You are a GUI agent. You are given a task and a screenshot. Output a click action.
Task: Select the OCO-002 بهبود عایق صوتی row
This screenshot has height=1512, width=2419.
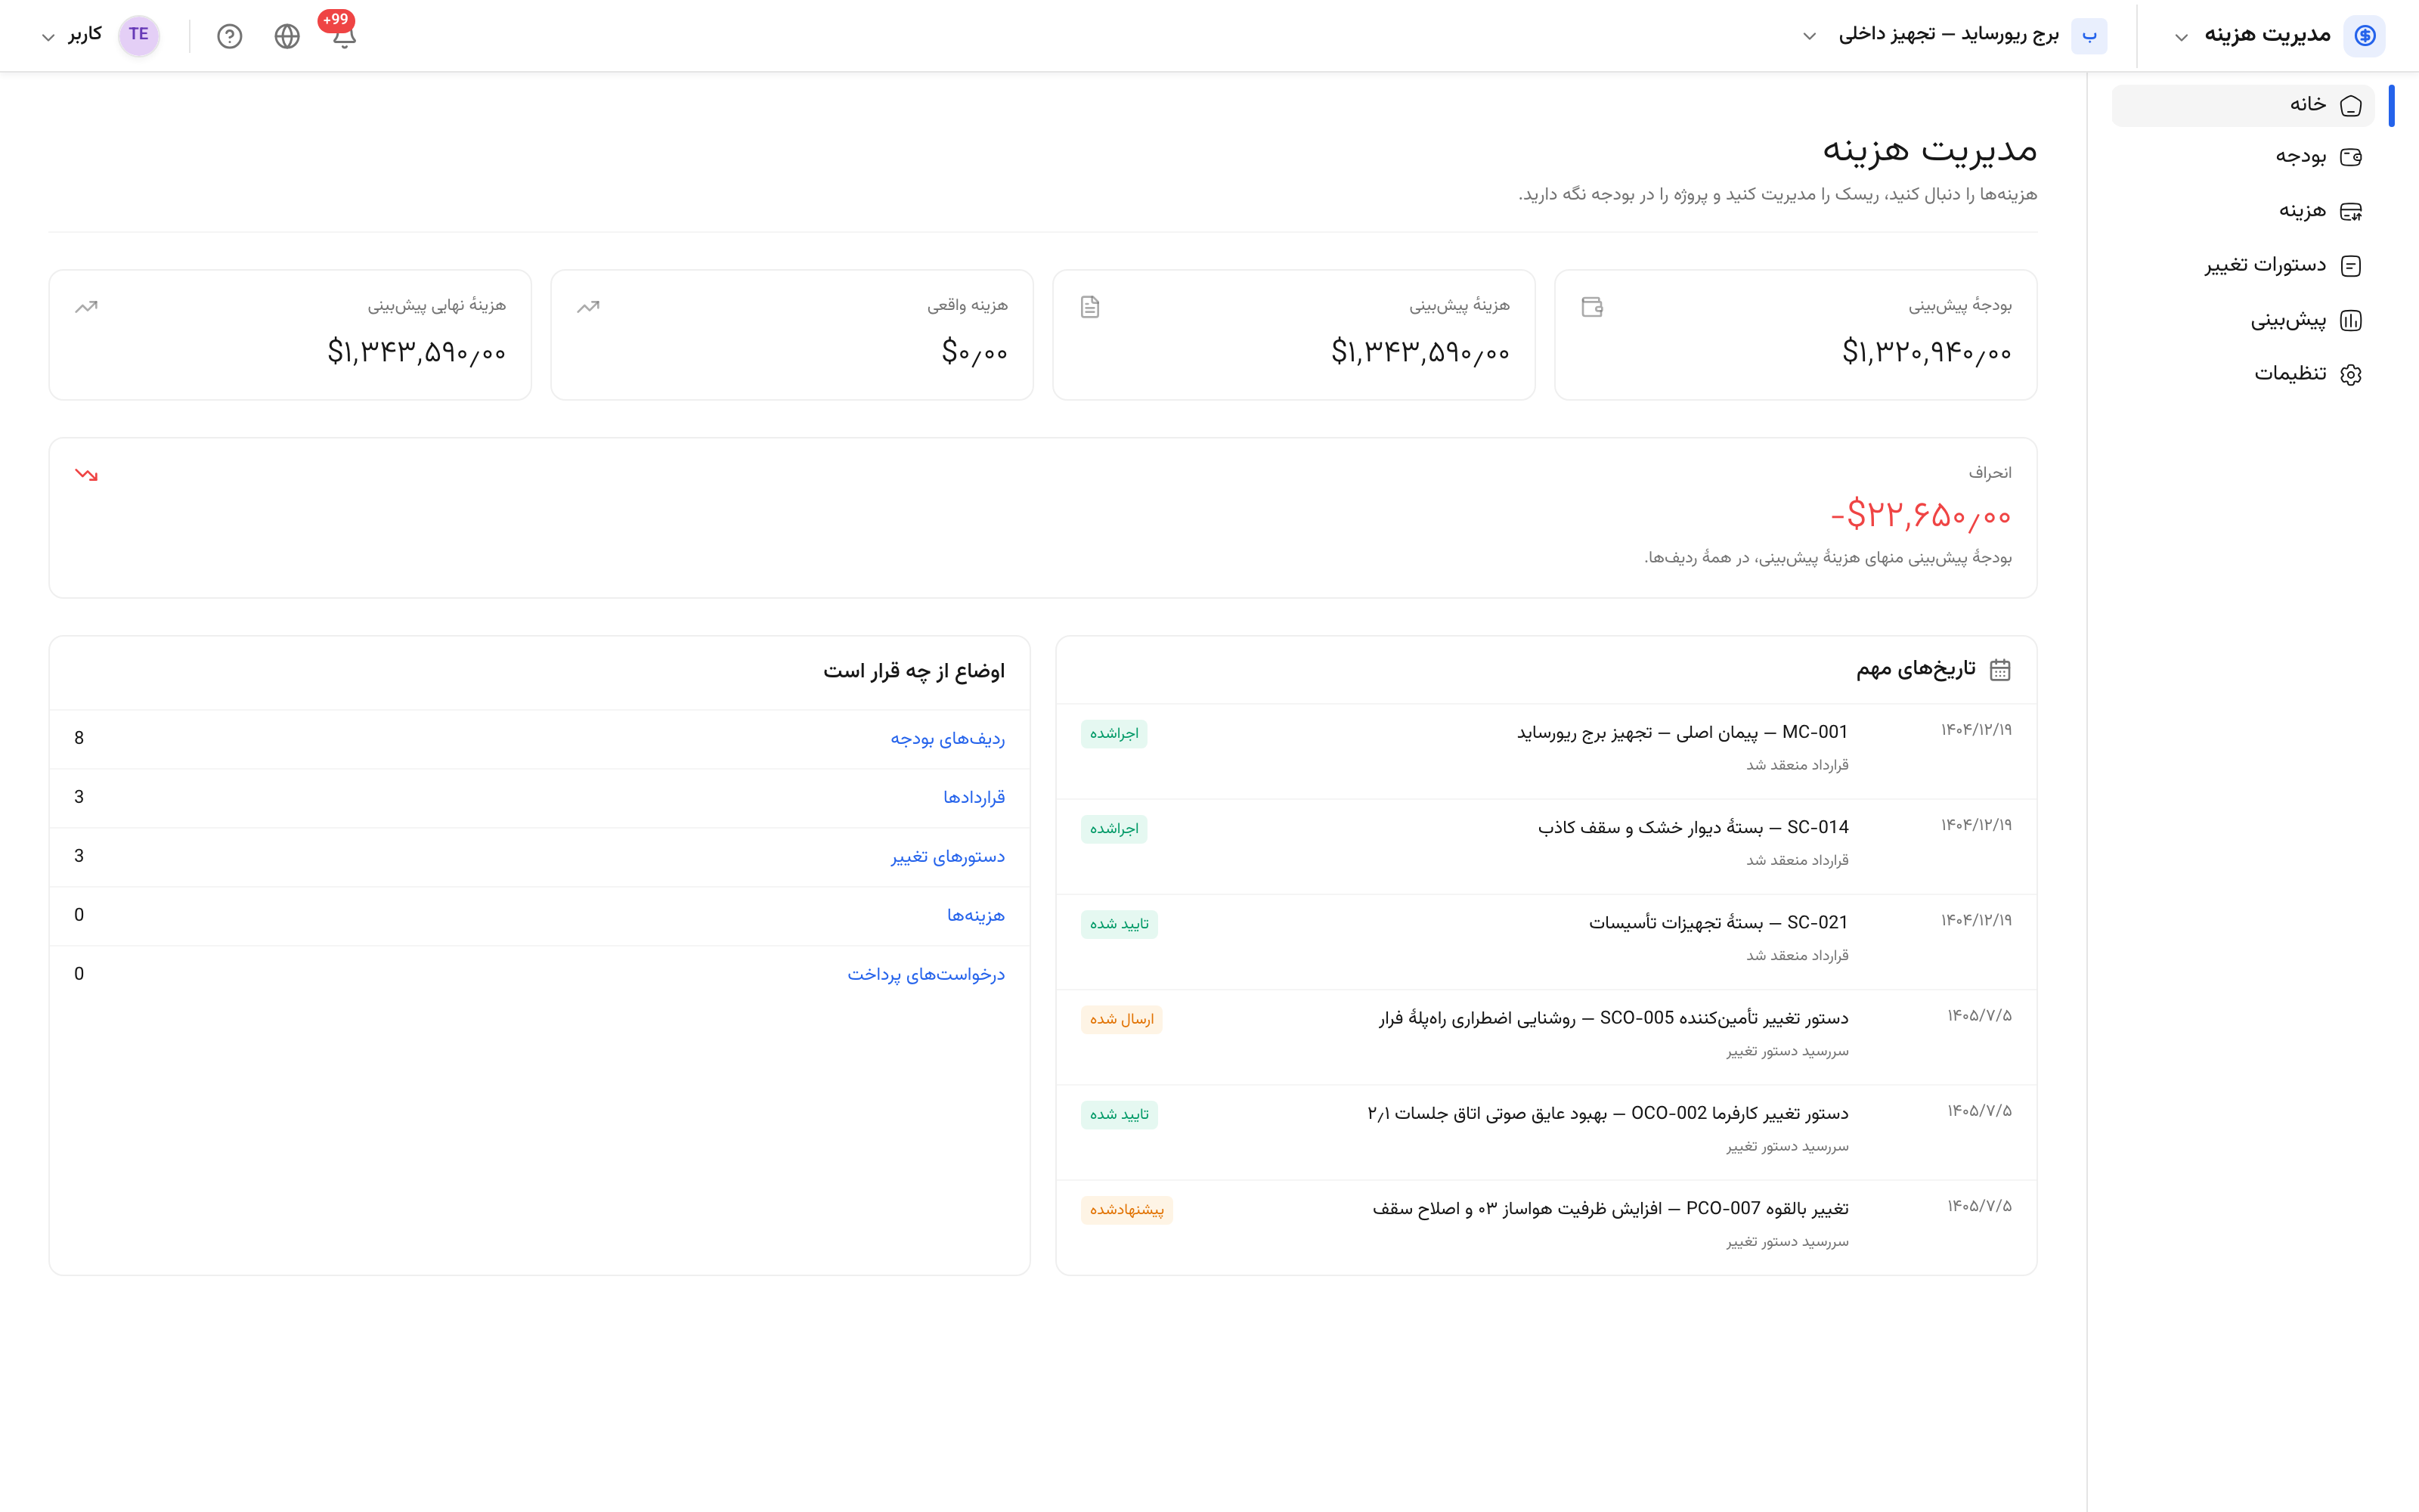tap(1547, 1132)
